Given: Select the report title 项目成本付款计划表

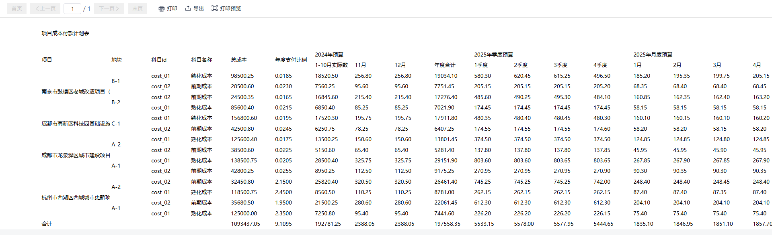Looking at the screenshot, I should point(65,34).
